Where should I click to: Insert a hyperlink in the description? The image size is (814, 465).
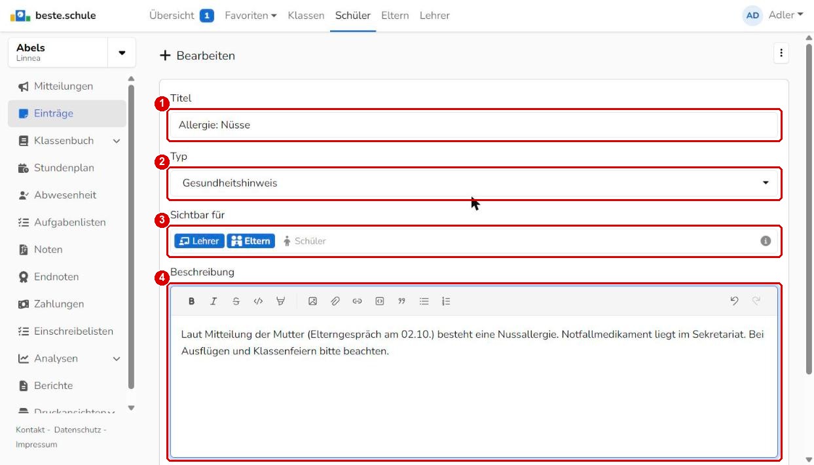357,301
